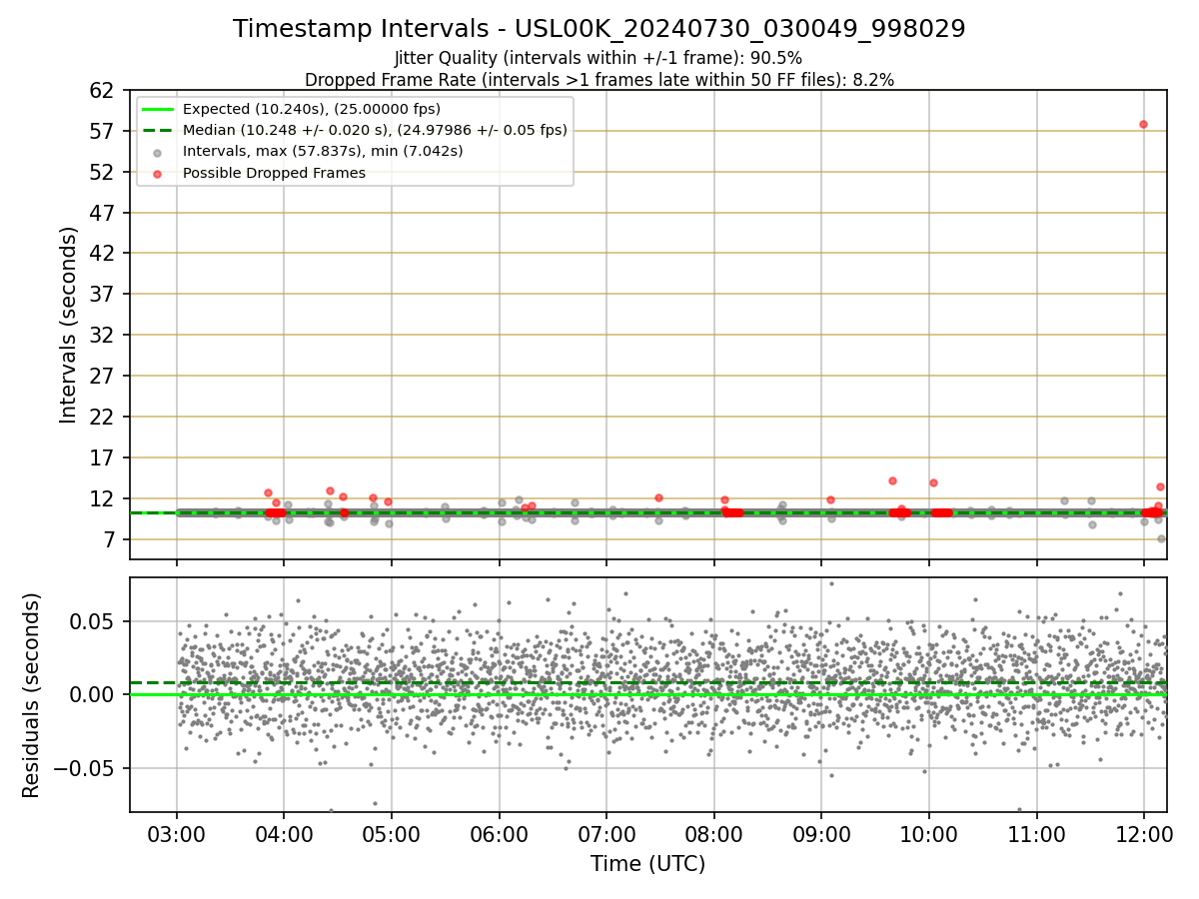
Task: Click y-axis tick label '27'
Action: pyautogui.click(x=104, y=377)
